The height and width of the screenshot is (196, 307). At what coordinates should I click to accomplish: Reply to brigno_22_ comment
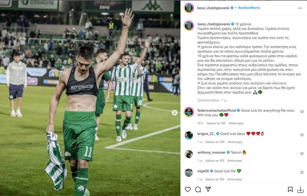pyautogui.click(x=235, y=142)
